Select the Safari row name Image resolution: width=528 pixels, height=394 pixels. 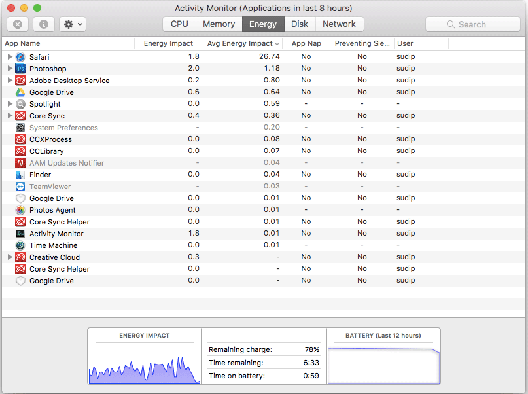click(x=39, y=57)
